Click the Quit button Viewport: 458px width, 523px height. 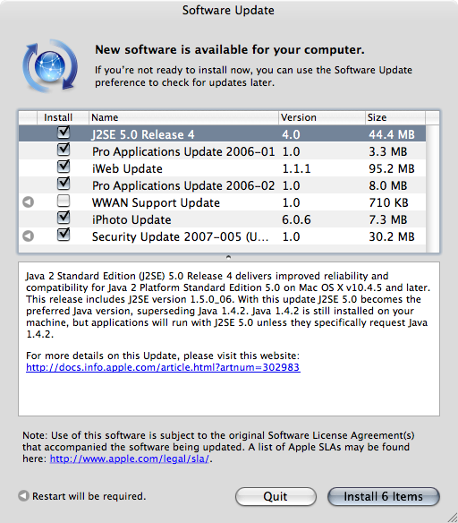tap(276, 497)
